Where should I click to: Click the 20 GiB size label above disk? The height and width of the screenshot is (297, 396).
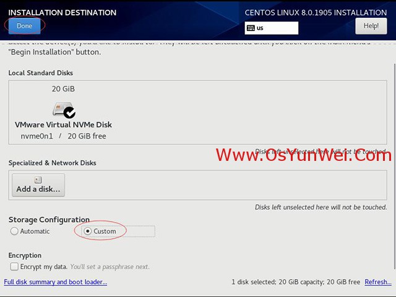(x=63, y=89)
